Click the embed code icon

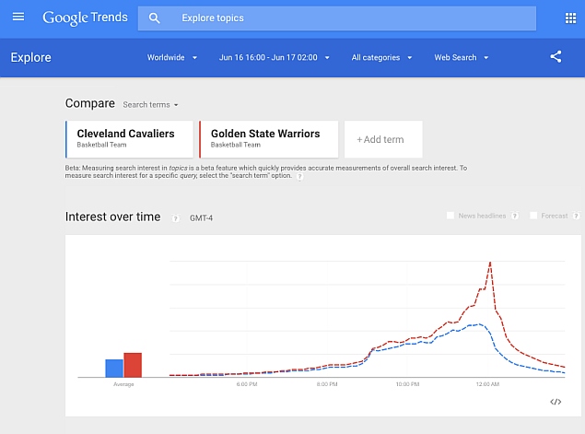(x=556, y=402)
